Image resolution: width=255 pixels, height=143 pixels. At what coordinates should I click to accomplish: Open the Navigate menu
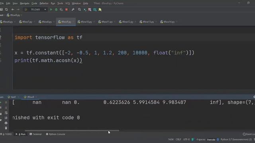point(25,3)
